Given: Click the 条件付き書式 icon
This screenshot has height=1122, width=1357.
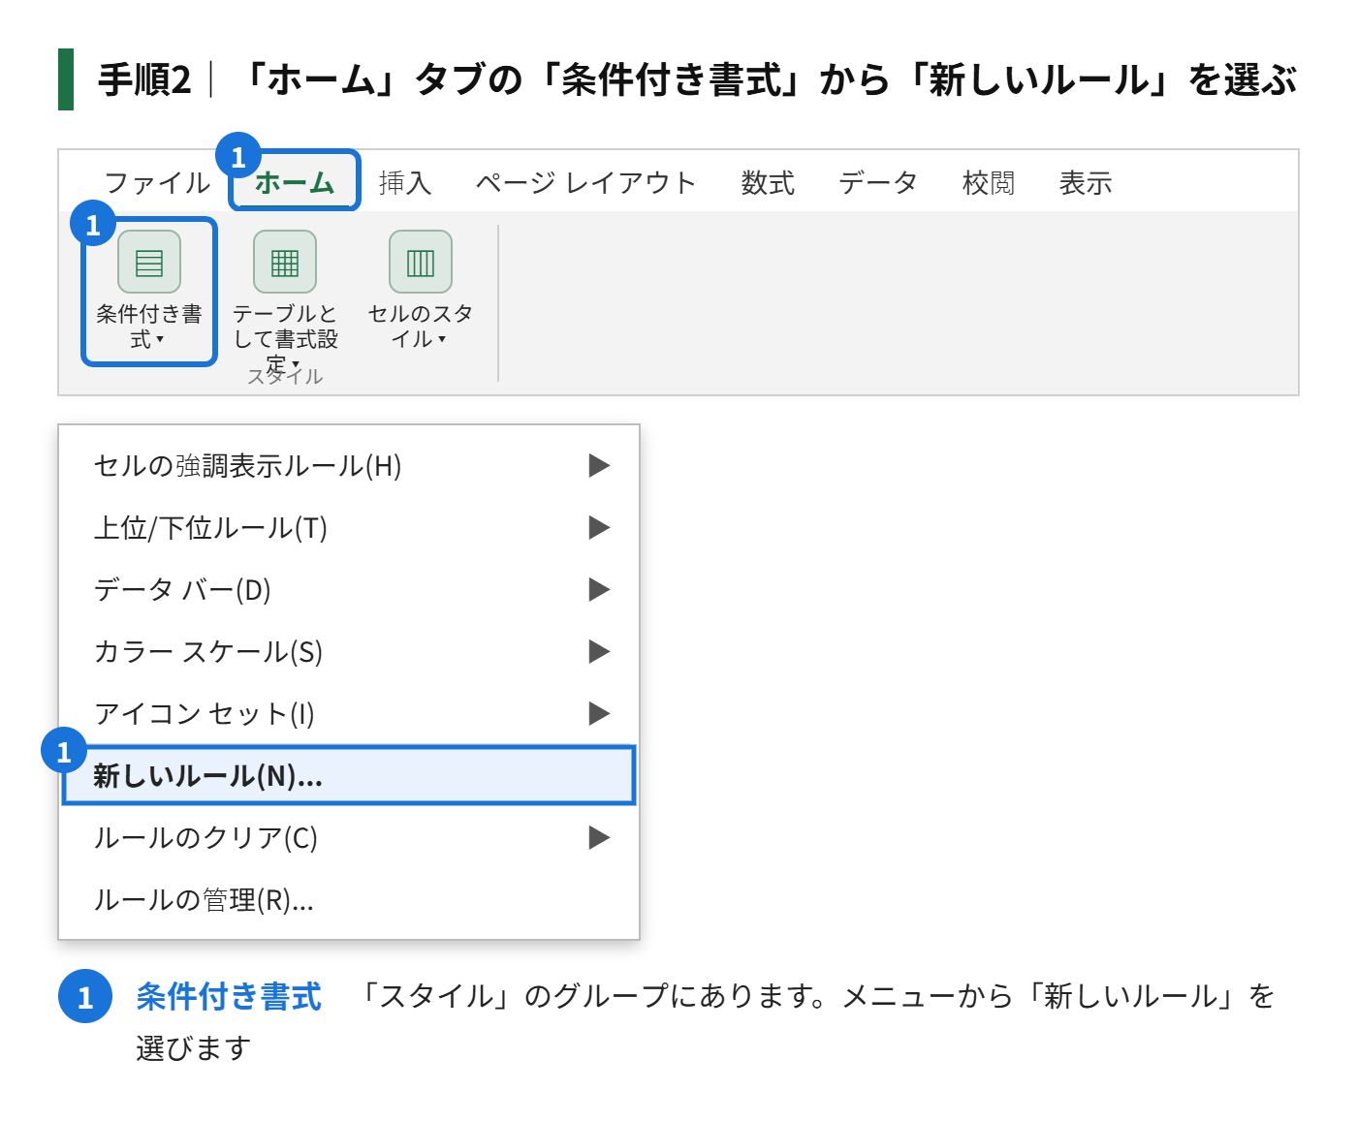Looking at the screenshot, I should point(149,262).
